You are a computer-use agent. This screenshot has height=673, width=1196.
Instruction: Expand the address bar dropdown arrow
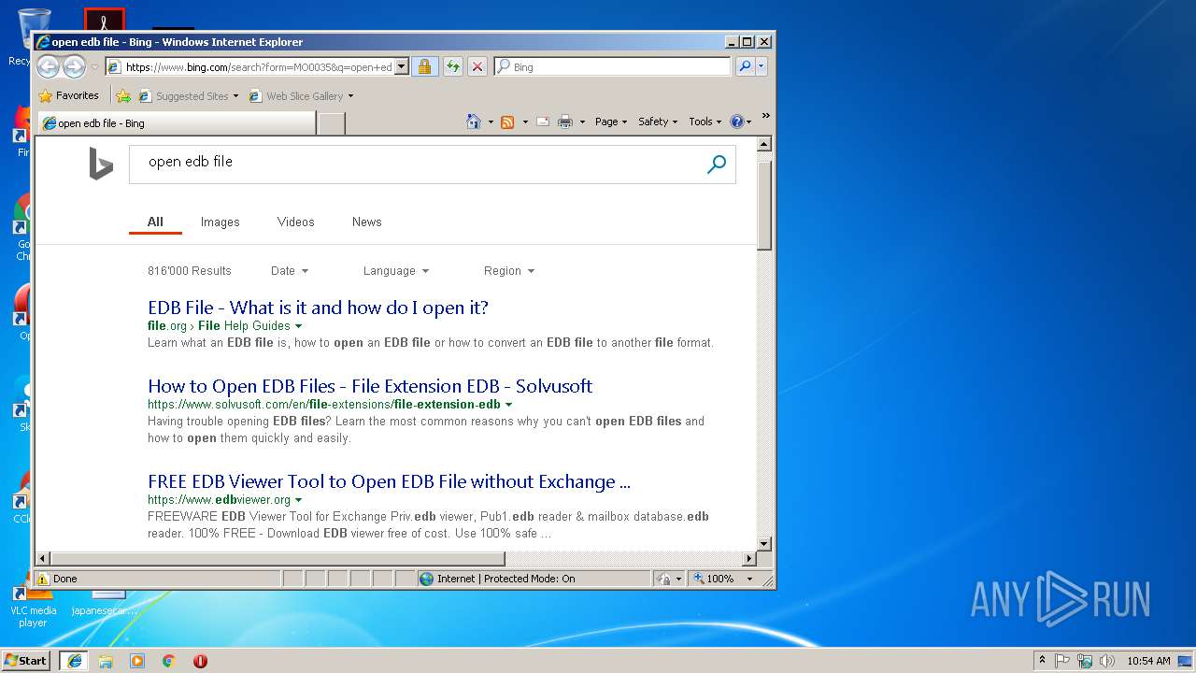402,66
